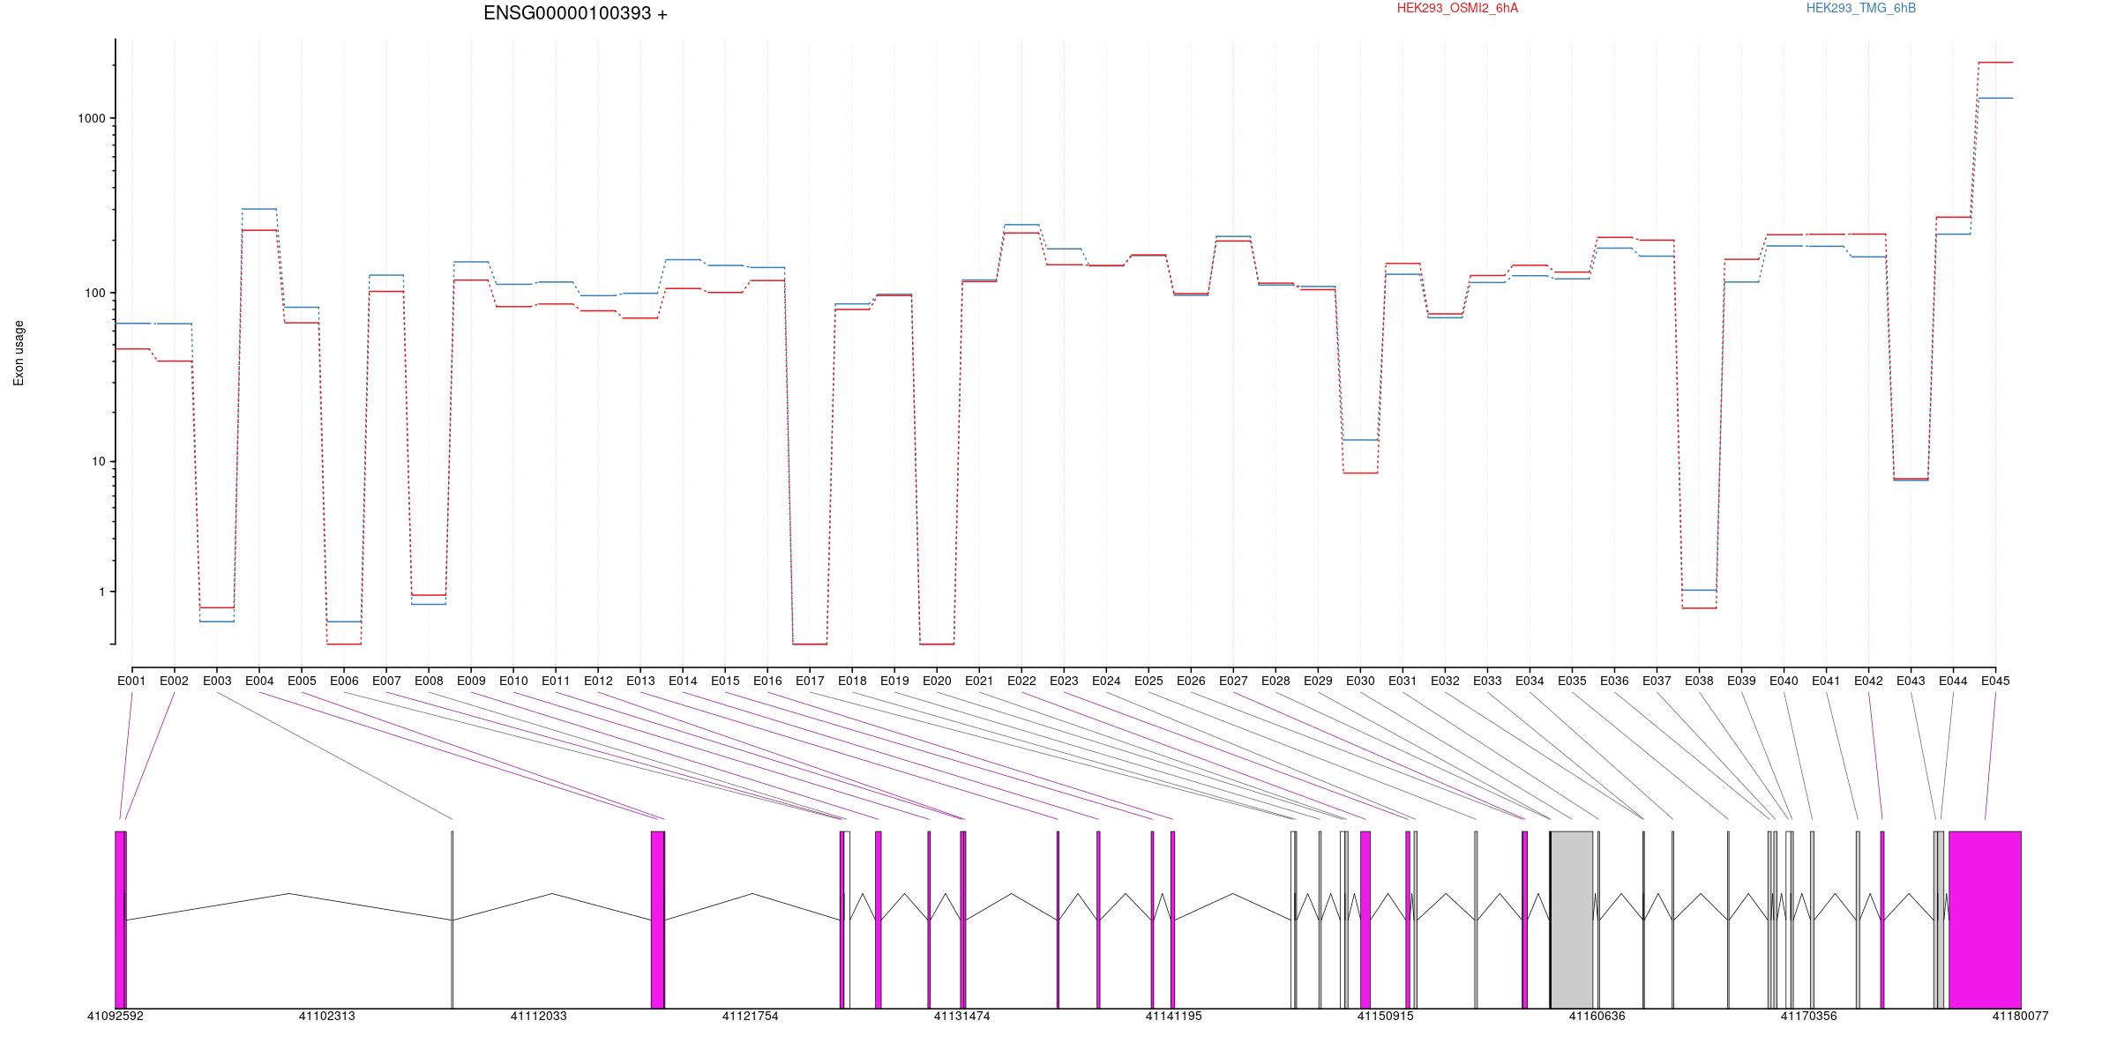Select the HEK293_TMG_6hB legend label
2117x1058 pixels.
[1861, 8]
